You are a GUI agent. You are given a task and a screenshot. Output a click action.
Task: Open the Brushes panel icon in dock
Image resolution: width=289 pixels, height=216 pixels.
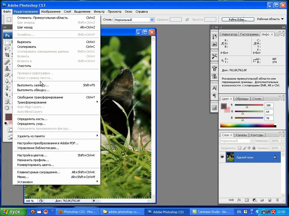214,68
